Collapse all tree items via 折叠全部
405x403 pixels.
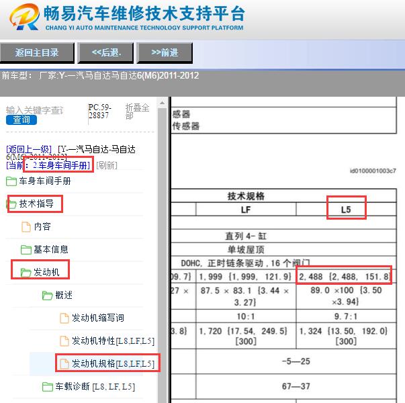[137, 111]
